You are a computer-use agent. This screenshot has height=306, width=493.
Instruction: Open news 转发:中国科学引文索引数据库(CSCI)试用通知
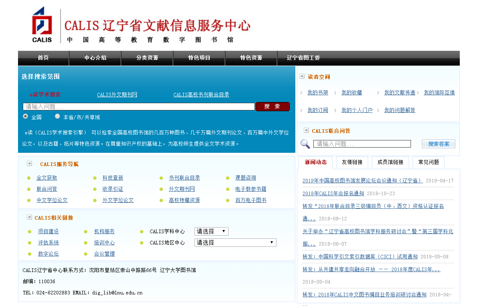tap(360, 257)
